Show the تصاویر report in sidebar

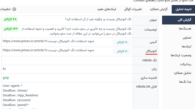coord(187,38)
